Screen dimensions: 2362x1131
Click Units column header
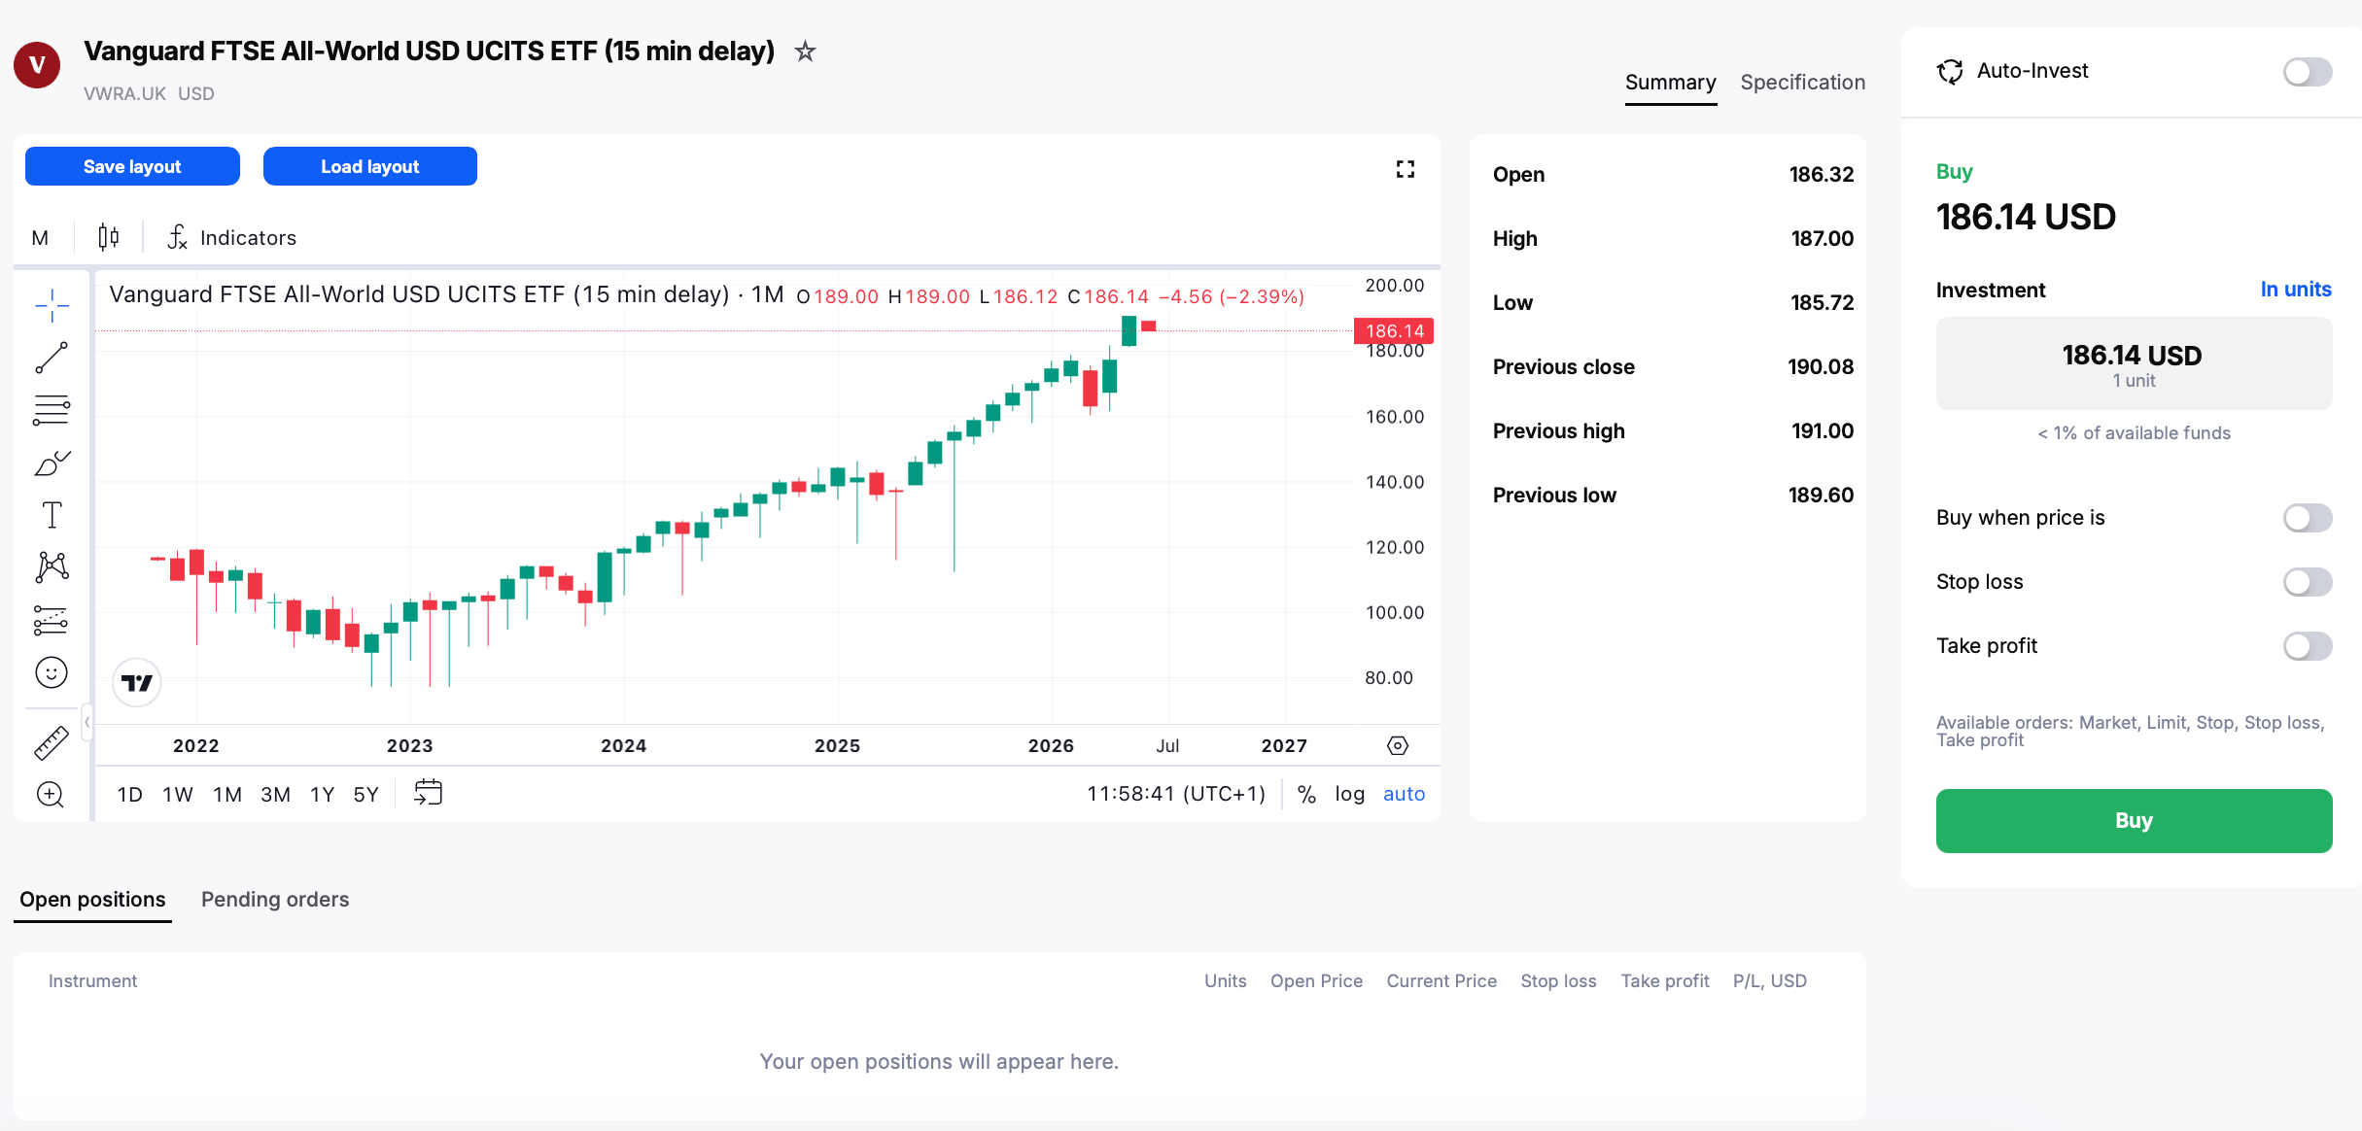pos(1225,981)
